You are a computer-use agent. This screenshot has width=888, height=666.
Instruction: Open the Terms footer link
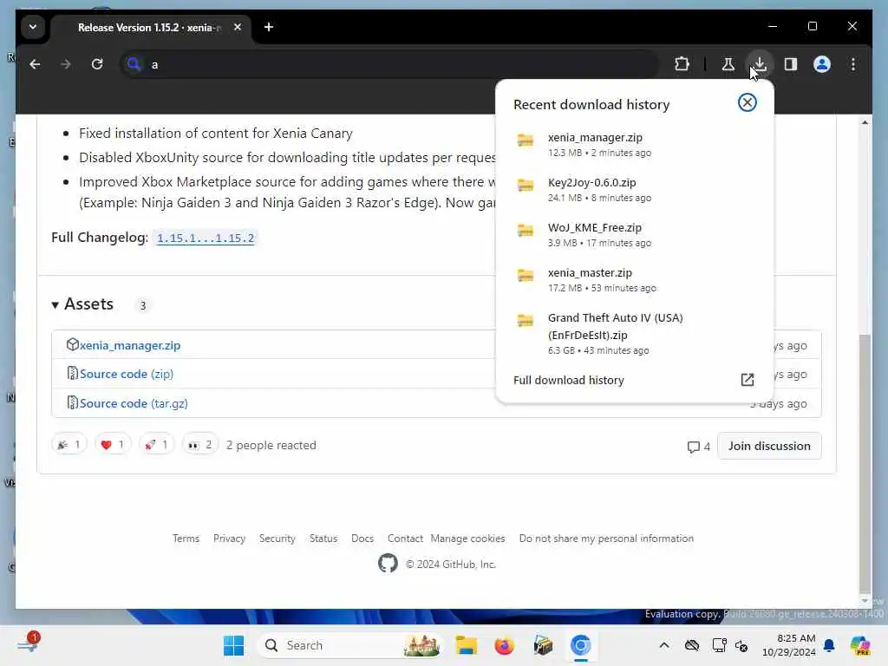point(186,538)
